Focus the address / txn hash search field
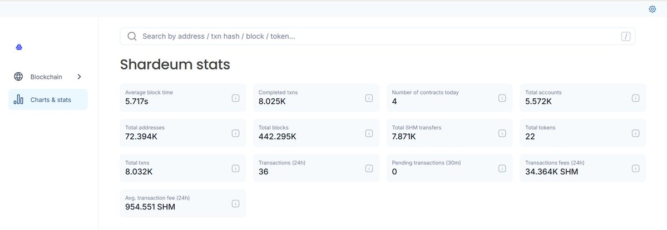The image size is (667, 230). (x=378, y=36)
